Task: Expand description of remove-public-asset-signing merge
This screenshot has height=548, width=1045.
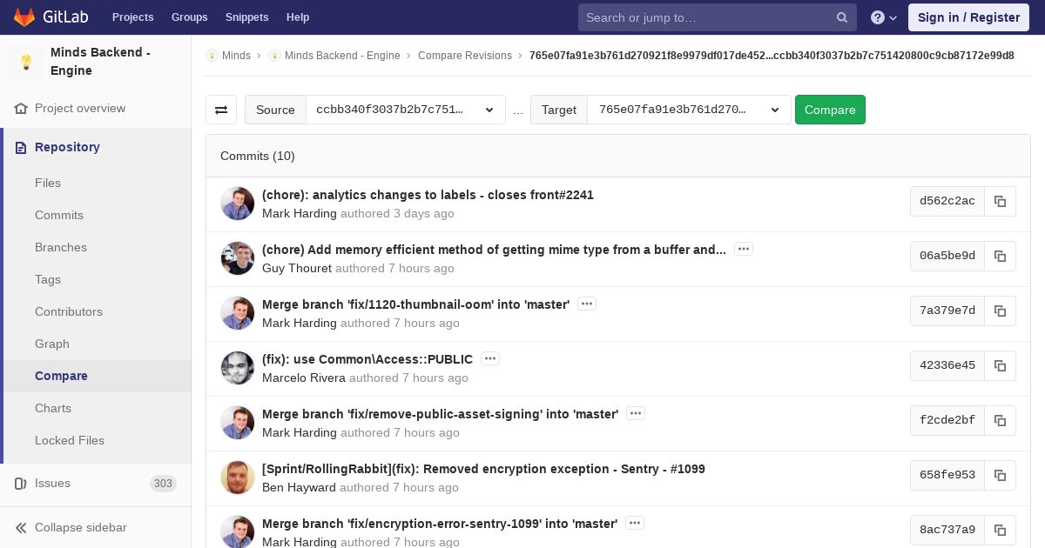Action: (636, 413)
